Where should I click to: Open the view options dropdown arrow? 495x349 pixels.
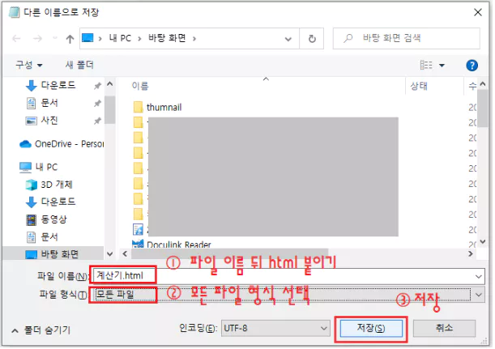(x=442, y=66)
